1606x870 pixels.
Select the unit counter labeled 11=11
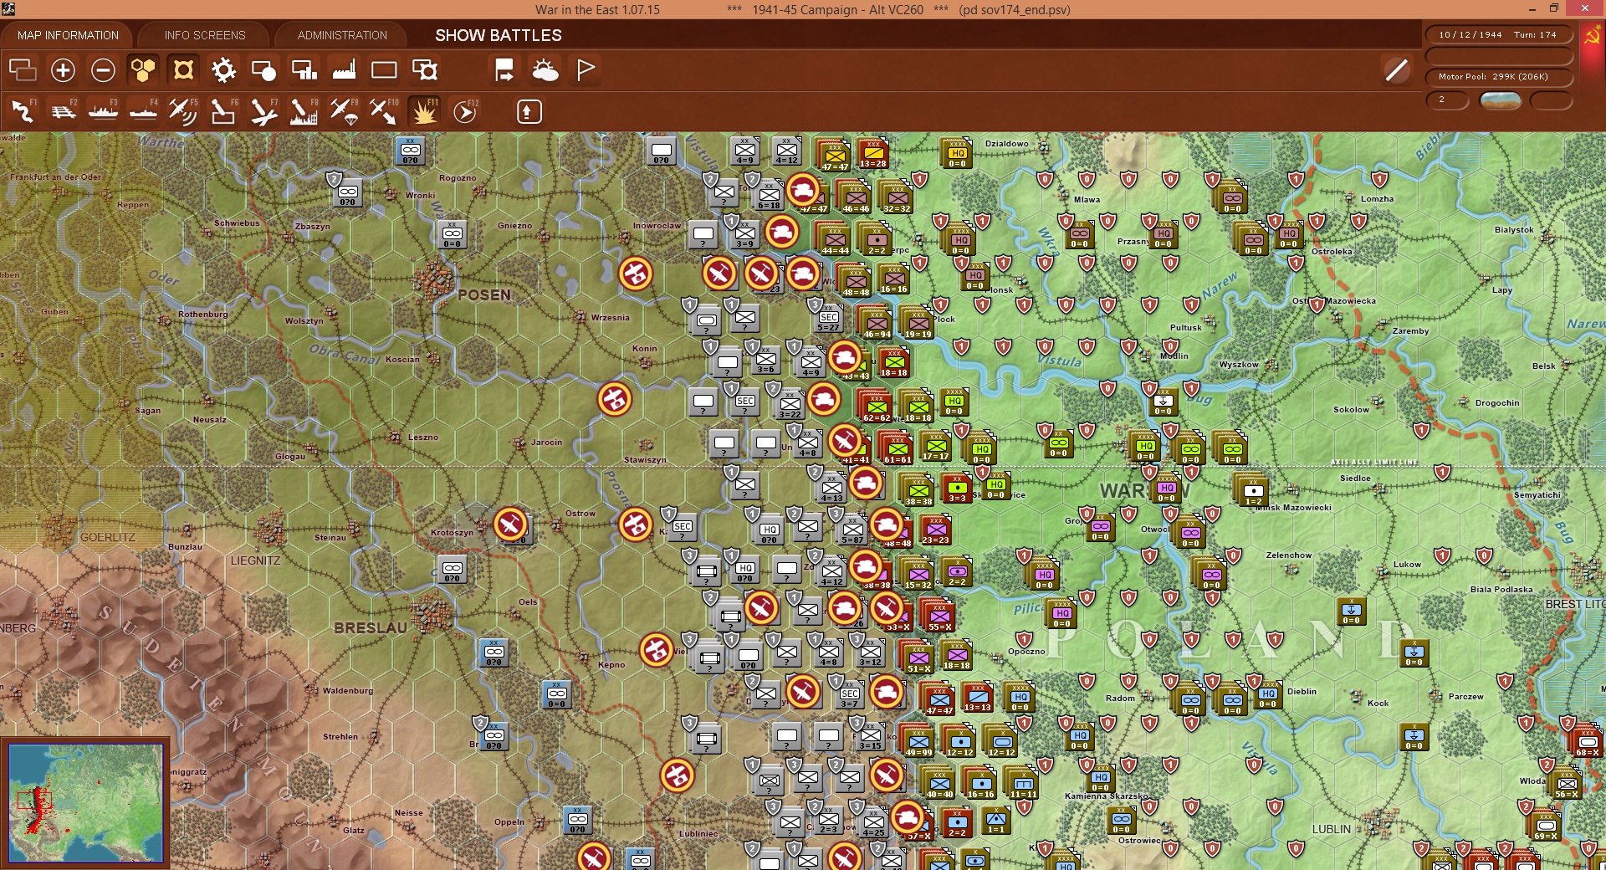pyautogui.click(x=1022, y=784)
